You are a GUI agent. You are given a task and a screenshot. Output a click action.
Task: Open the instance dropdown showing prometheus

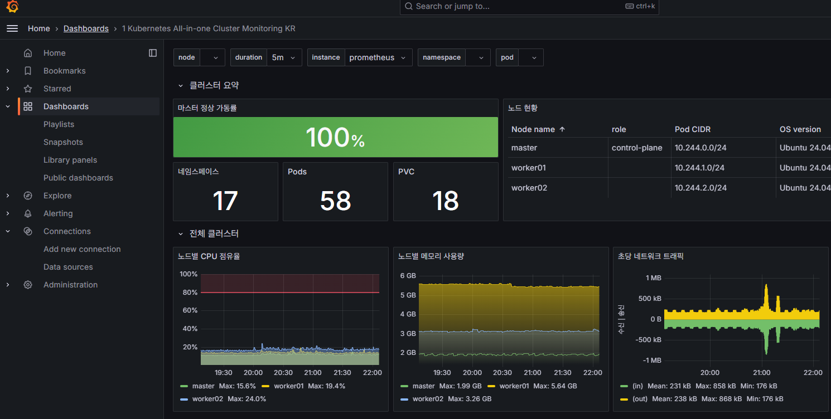coord(378,57)
